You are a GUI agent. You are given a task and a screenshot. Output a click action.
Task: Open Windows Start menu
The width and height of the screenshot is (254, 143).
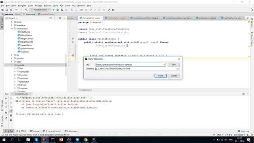4,139
